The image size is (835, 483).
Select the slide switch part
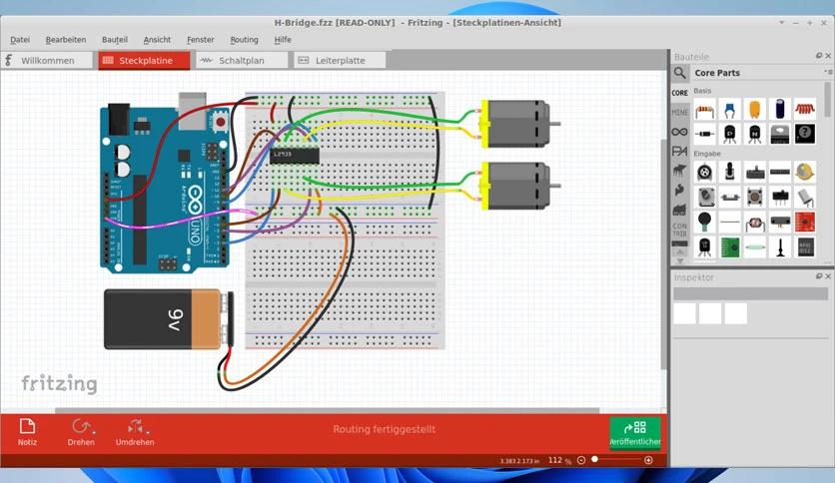780,197
